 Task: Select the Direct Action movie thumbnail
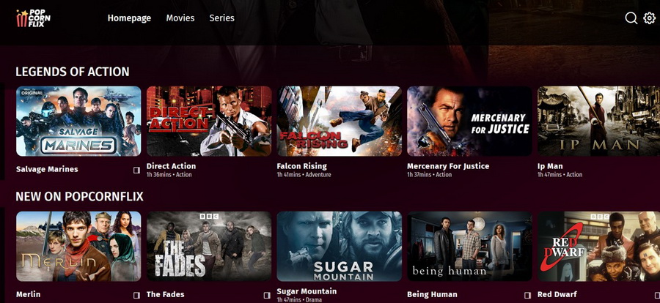(x=209, y=121)
